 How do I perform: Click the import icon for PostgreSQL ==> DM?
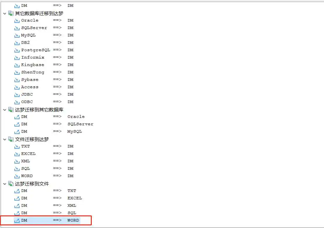[17, 50]
